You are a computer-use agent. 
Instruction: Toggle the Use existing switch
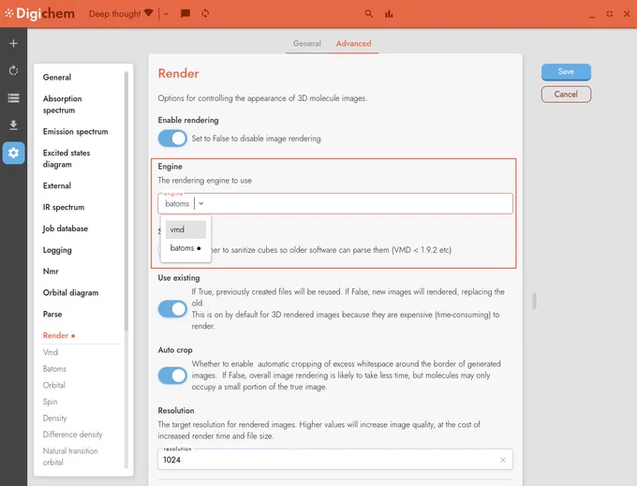click(x=172, y=309)
